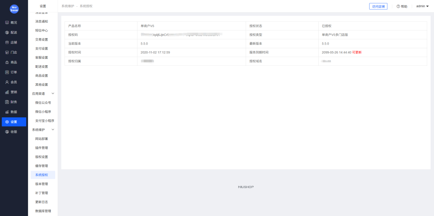The image size is (434, 216).
Task: Open 数据库管理 menu item
Action: 43,211
